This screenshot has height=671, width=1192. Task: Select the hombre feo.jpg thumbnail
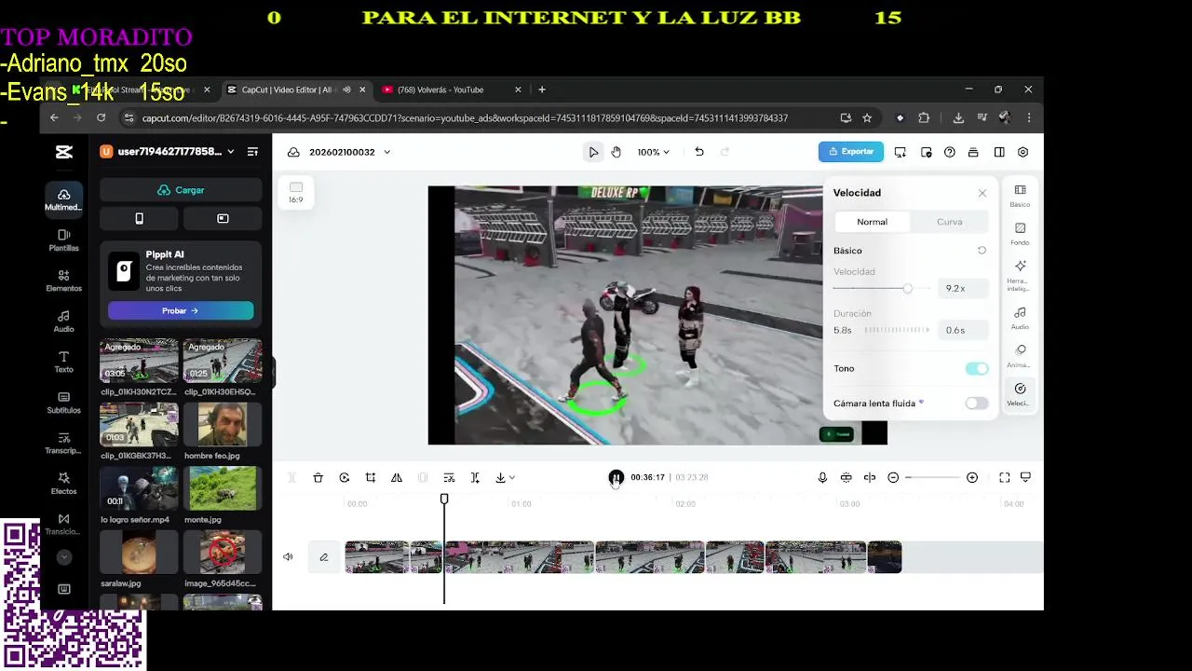click(223, 425)
